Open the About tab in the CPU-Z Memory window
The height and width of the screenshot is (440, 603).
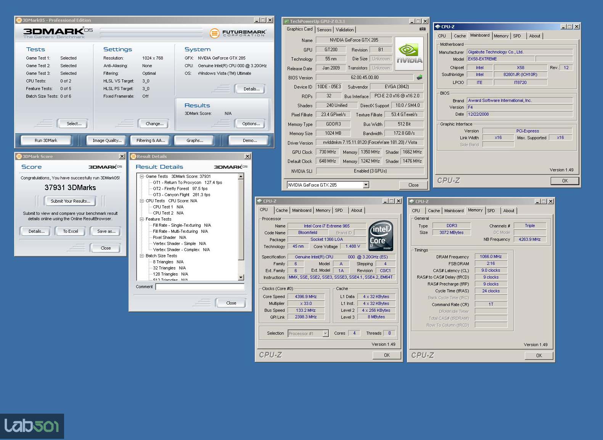click(508, 211)
